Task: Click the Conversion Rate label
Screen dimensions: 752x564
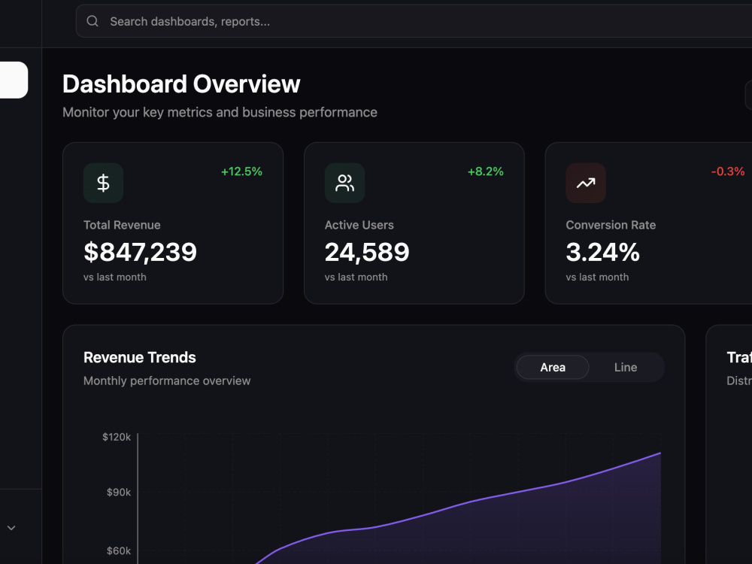Action: (611, 225)
